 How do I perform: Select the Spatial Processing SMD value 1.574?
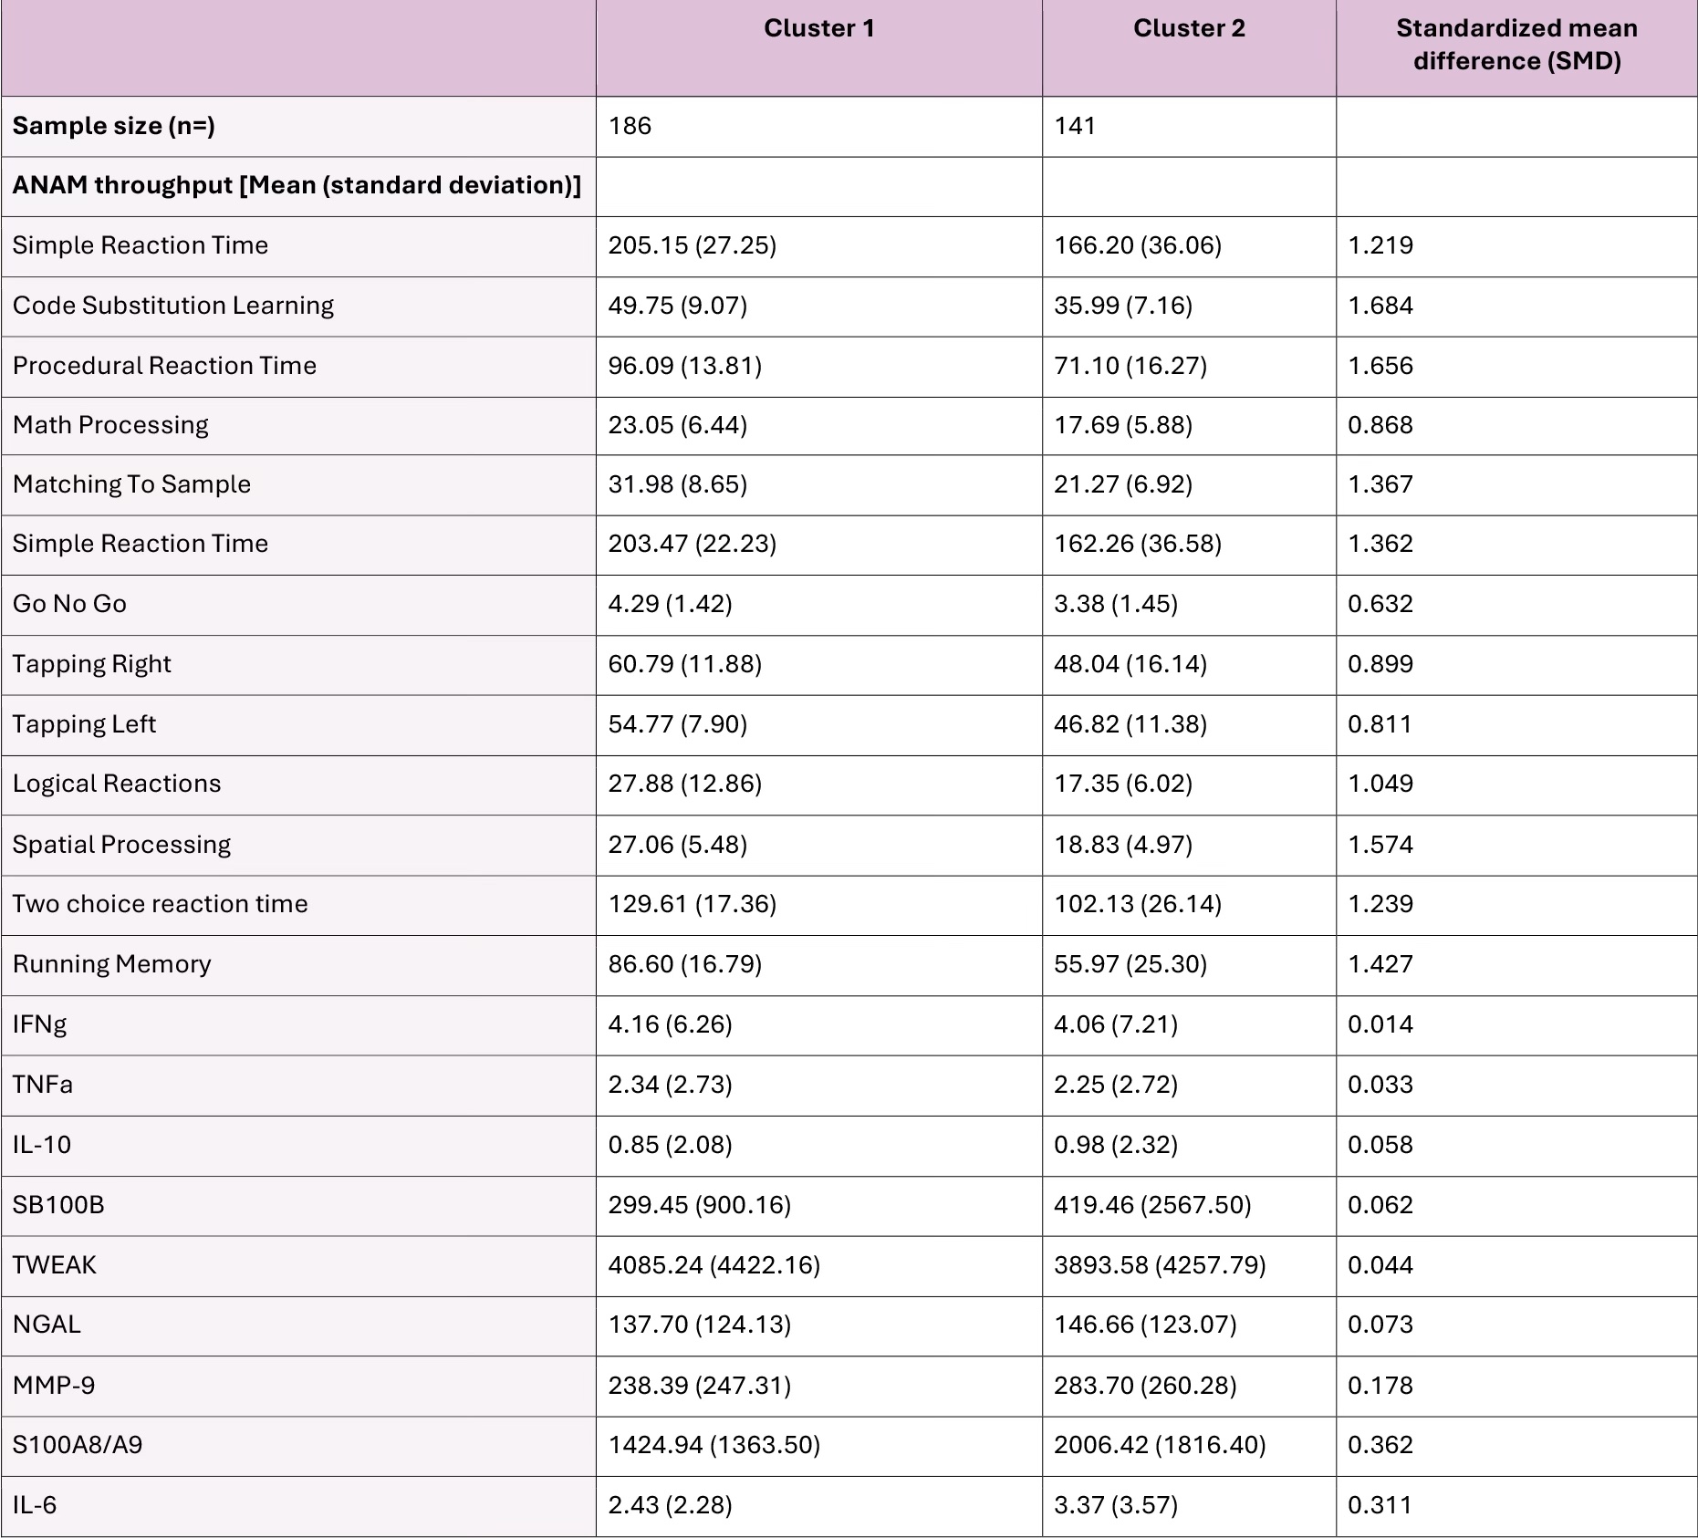point(1380,845)
